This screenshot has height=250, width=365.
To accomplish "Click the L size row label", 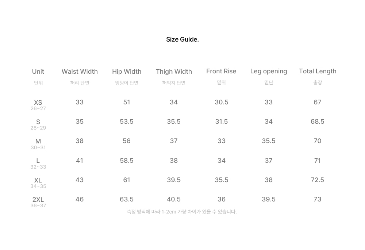I will (x=38, y=161).
